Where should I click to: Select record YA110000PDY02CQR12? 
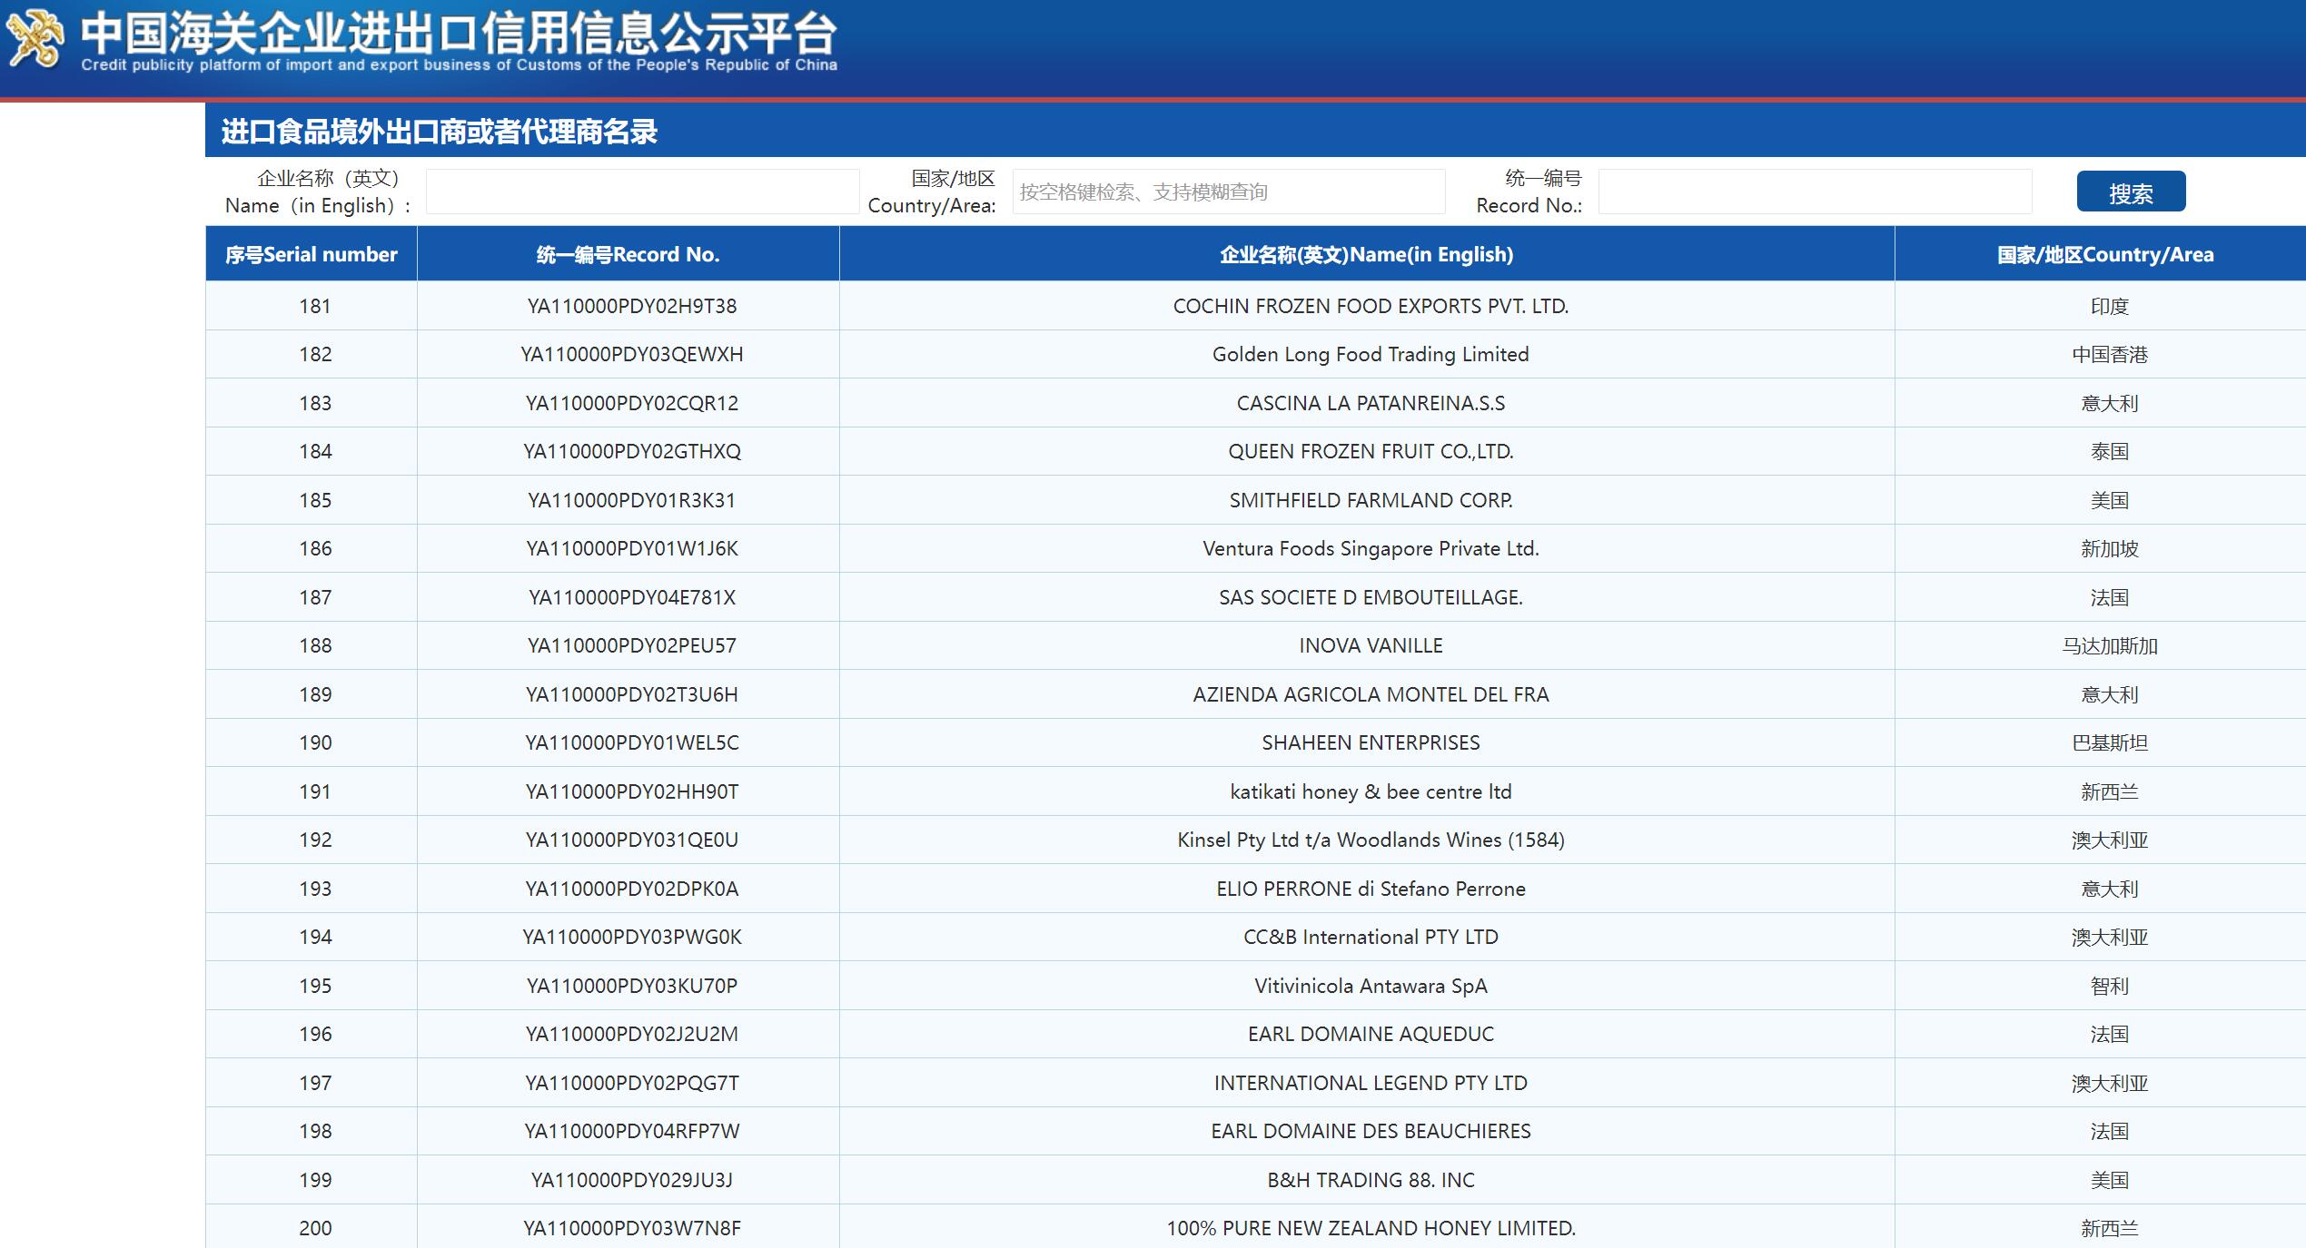[632, 403]
